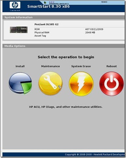Click the red Reboot power icon
This screenshot has width=126, height=158.
[111, 84]
